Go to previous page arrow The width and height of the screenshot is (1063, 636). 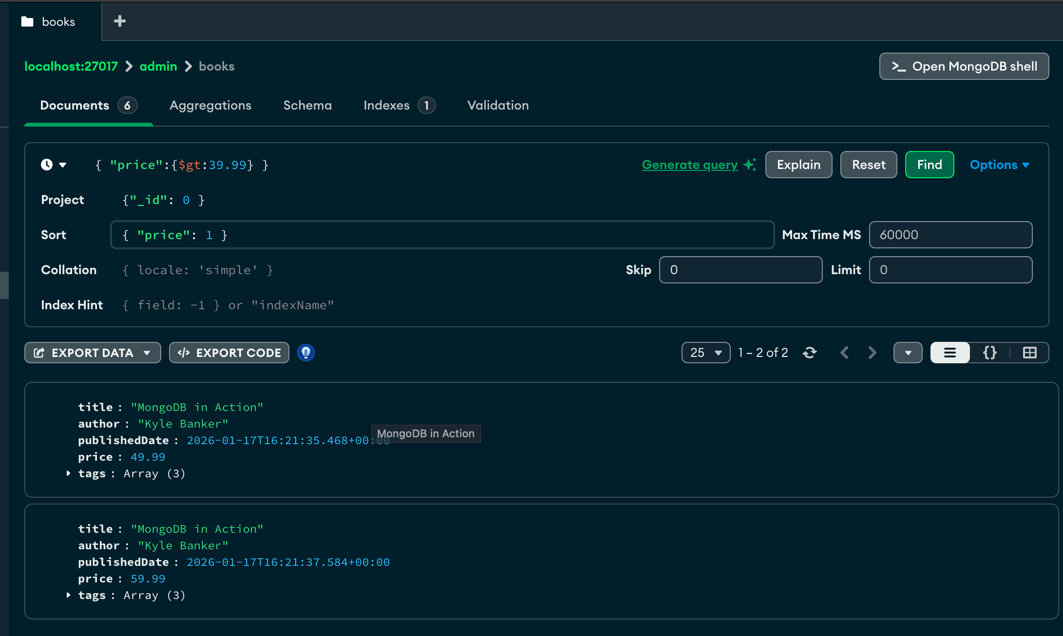(845, 353)
